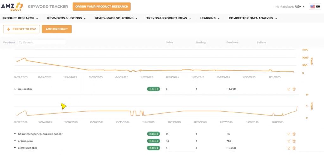The width and height of the screenshot is (324, 155).
Task: Open external link for rice cooker keyword
Action: coord(289,89)
